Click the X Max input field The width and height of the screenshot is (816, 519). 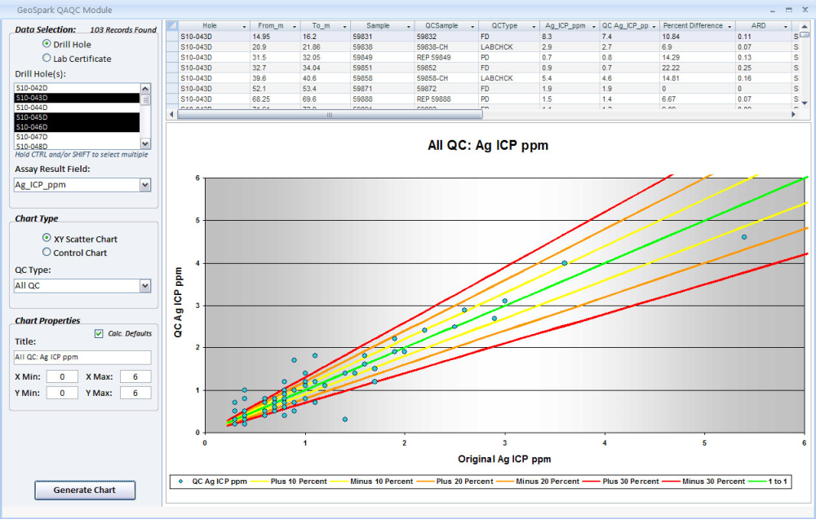[135, 376]
